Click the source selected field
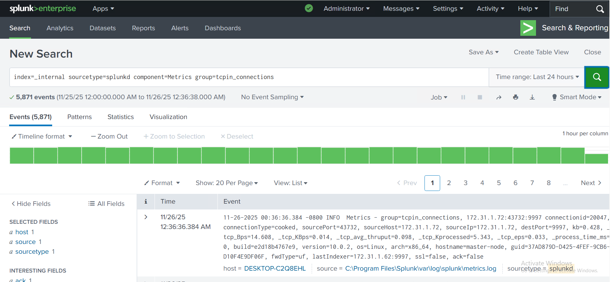 tap(25, 242)
